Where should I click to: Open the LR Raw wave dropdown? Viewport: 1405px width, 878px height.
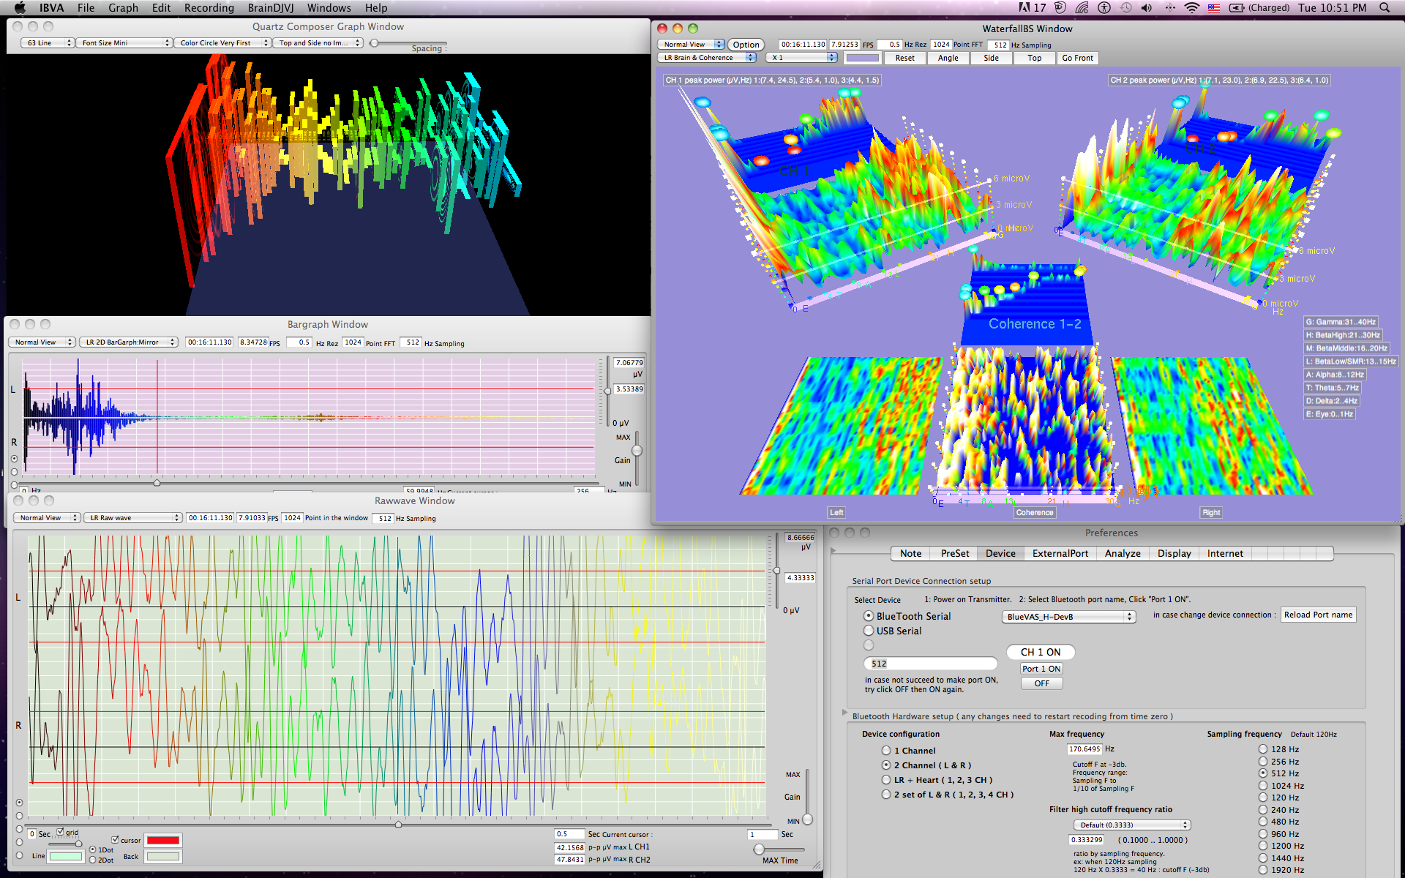point(132,518)
